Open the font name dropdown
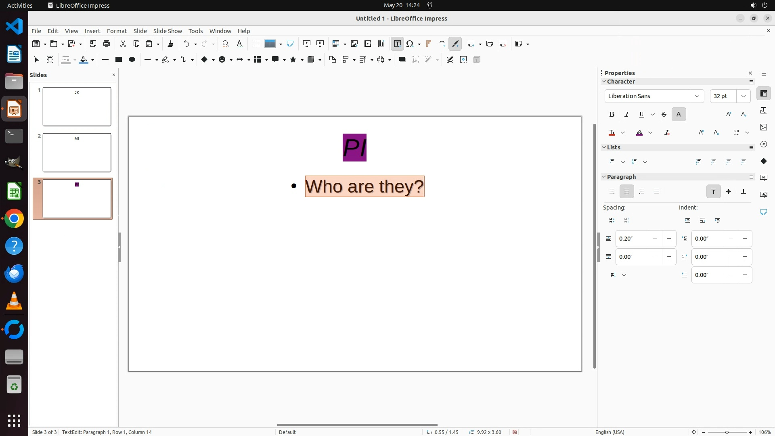This screenshot has width=775, height=436. click(697, 96)
